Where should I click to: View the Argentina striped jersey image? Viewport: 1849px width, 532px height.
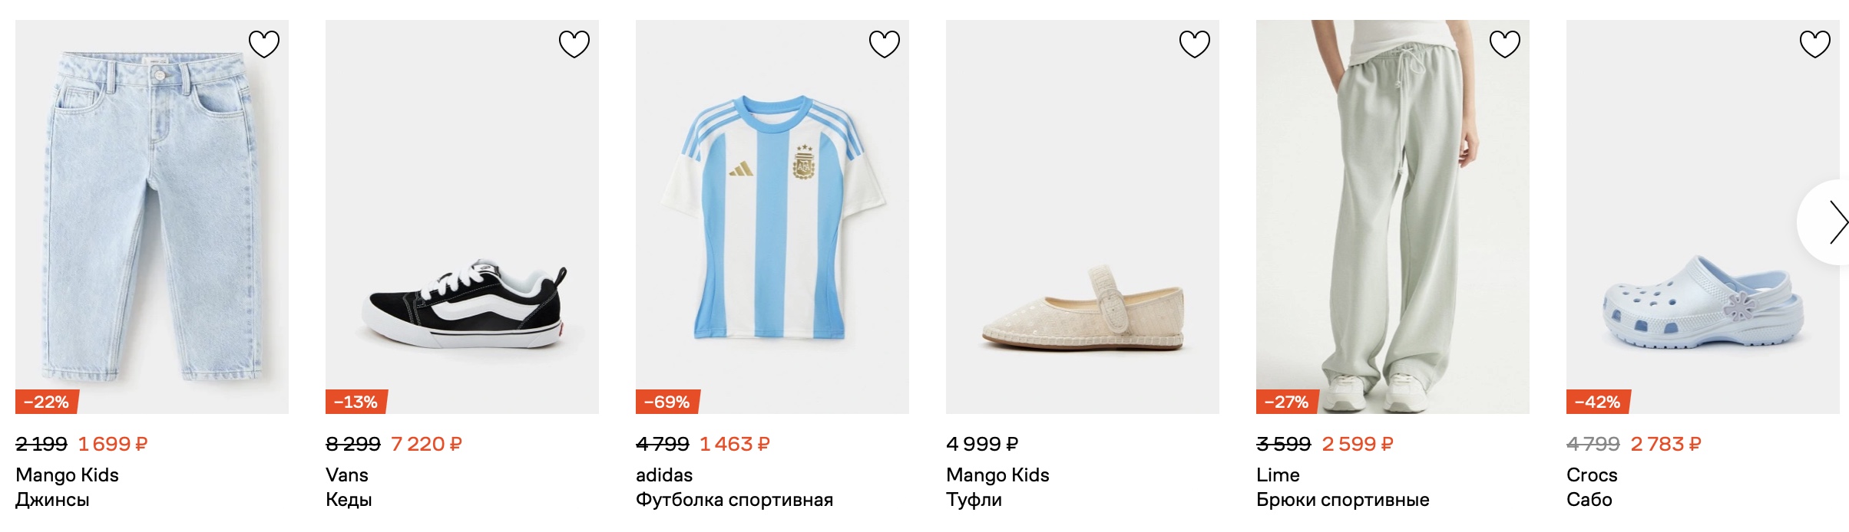click(x=772, y=217)
